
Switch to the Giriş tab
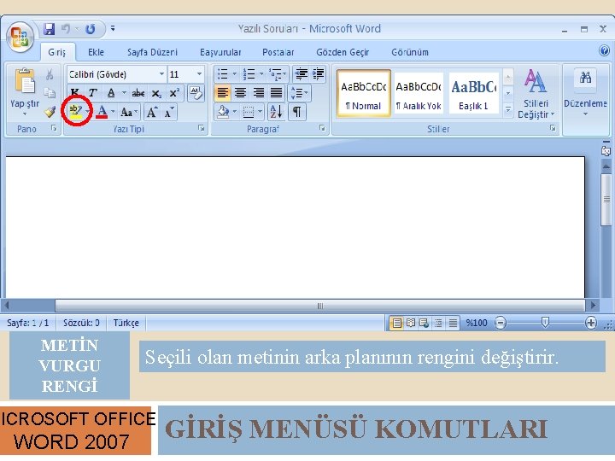(x=57, y=52)
